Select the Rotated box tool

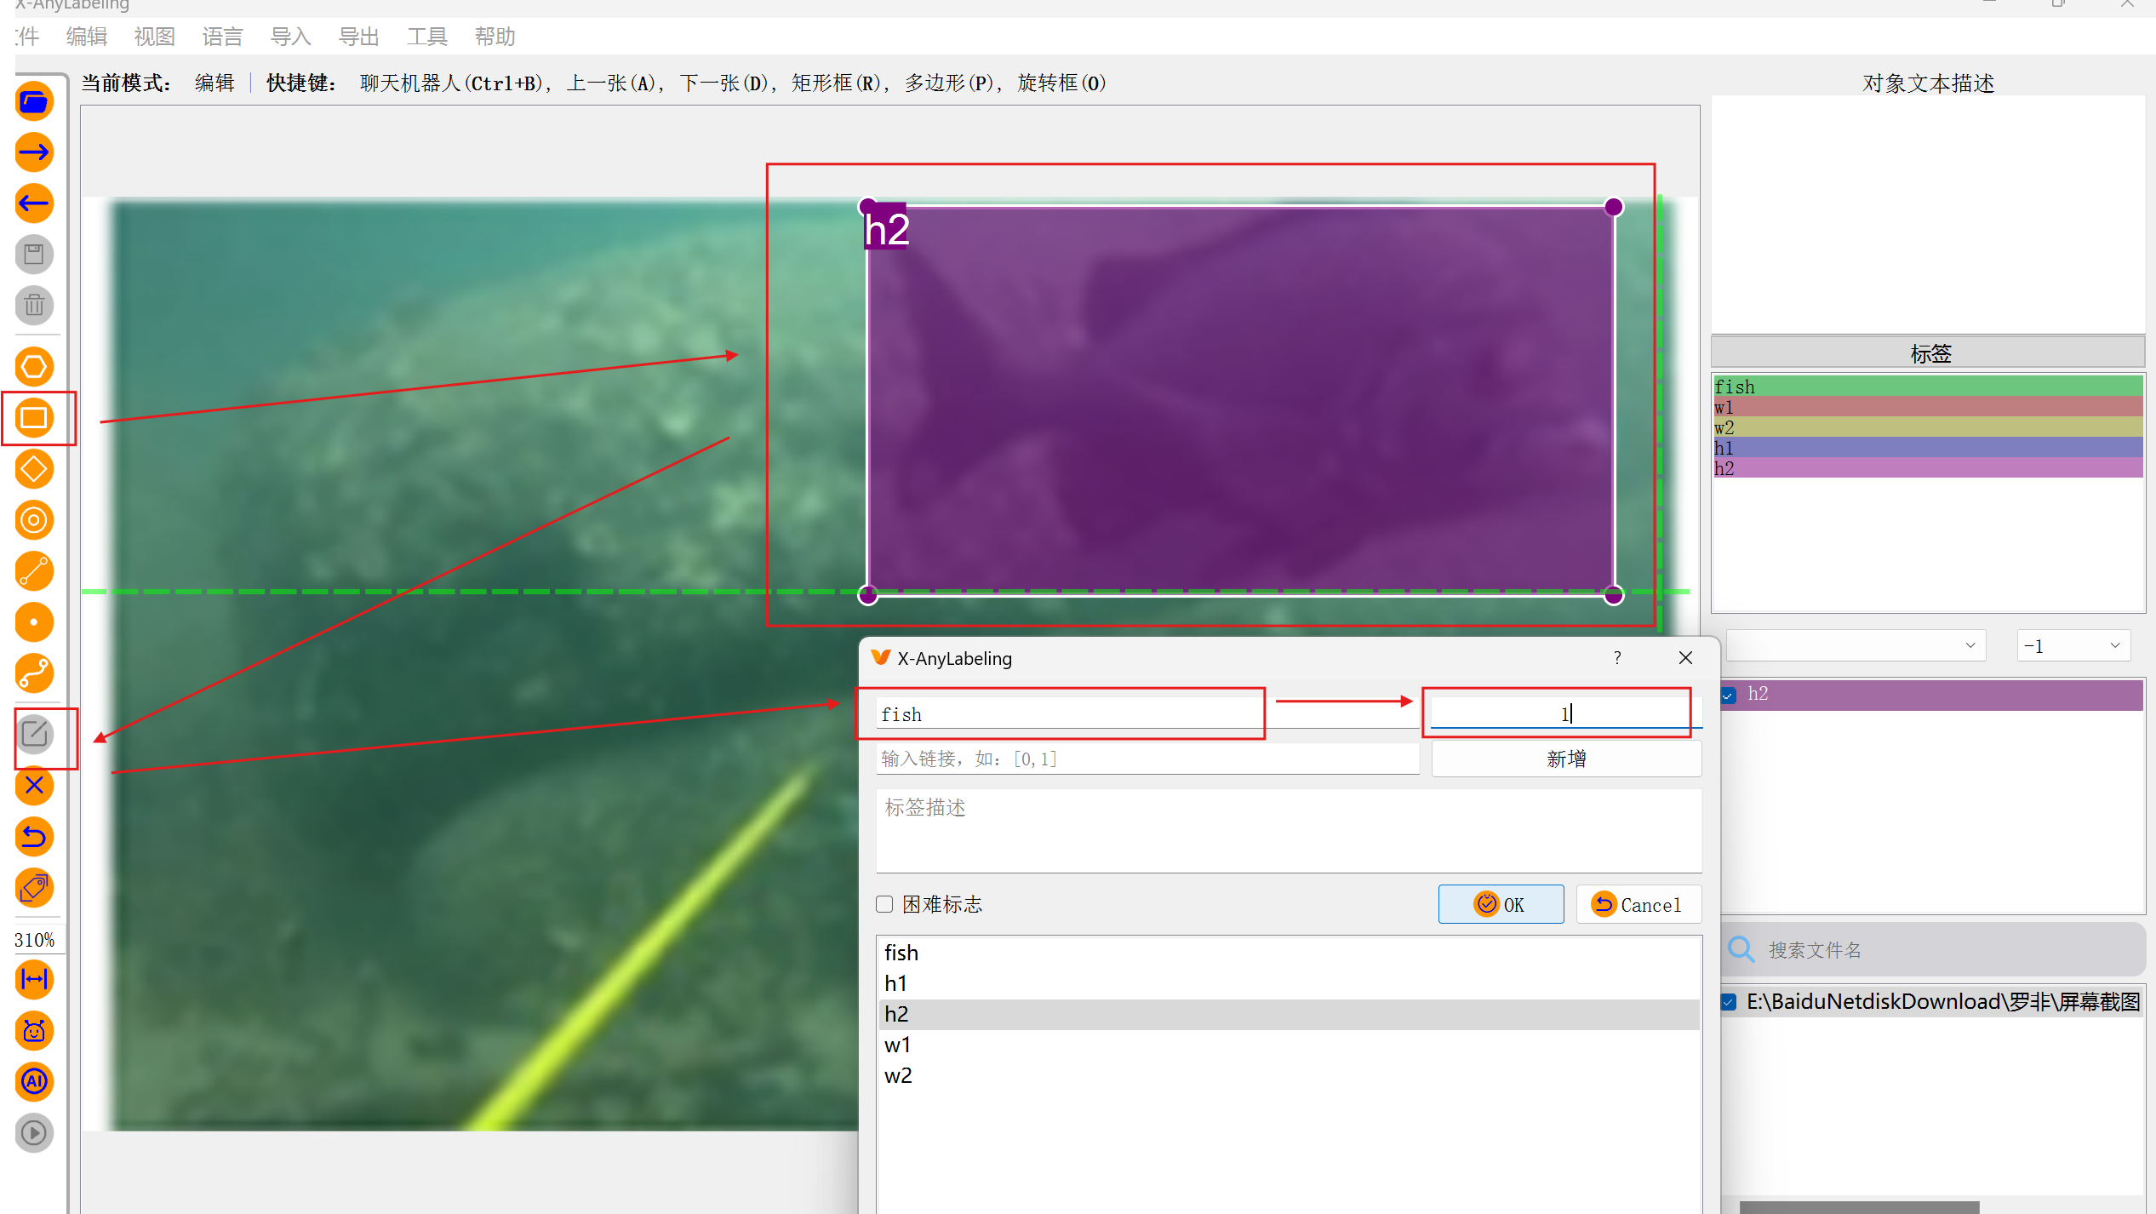pos(34,469)
